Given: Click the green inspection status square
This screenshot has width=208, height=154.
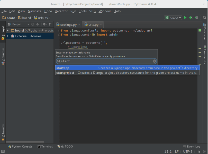Looking at the screenshot, I should coord(200,30).
